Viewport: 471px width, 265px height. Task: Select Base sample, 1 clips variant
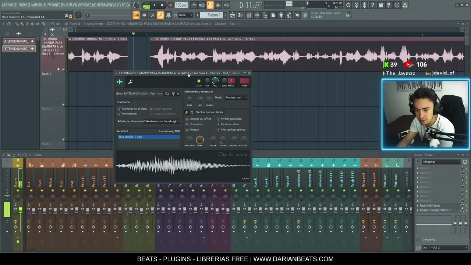pyautogui.click(x=149, y=137)
